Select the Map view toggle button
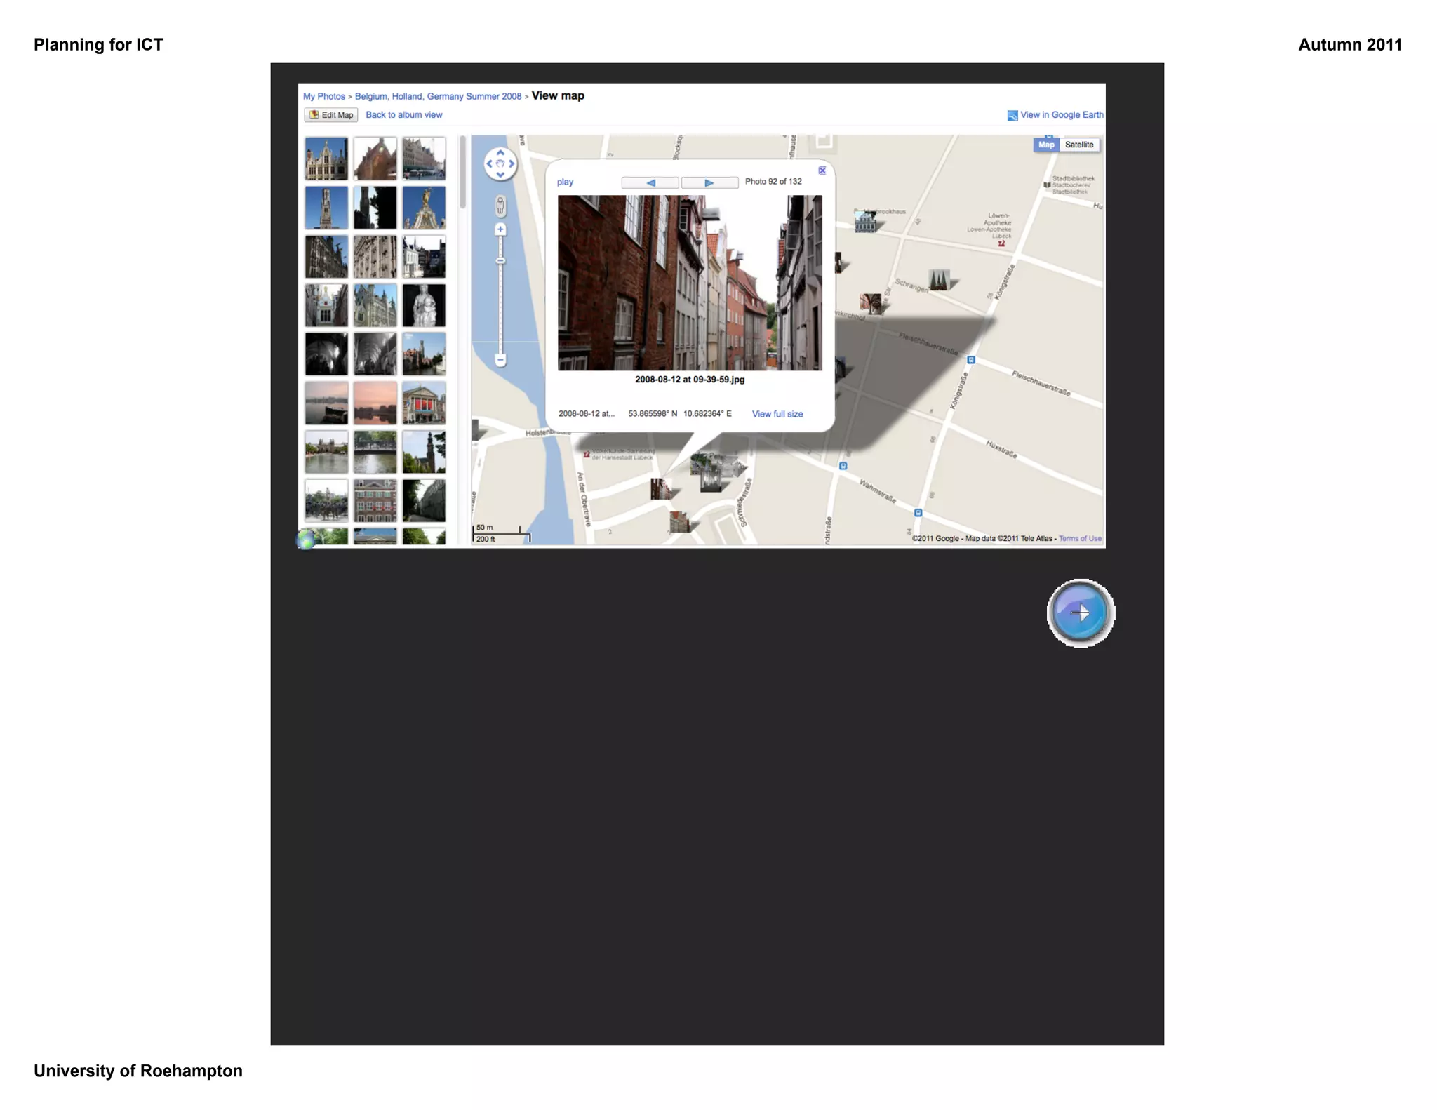The width and height of the screenshot is (1437, 1110). coord(1046,145)
